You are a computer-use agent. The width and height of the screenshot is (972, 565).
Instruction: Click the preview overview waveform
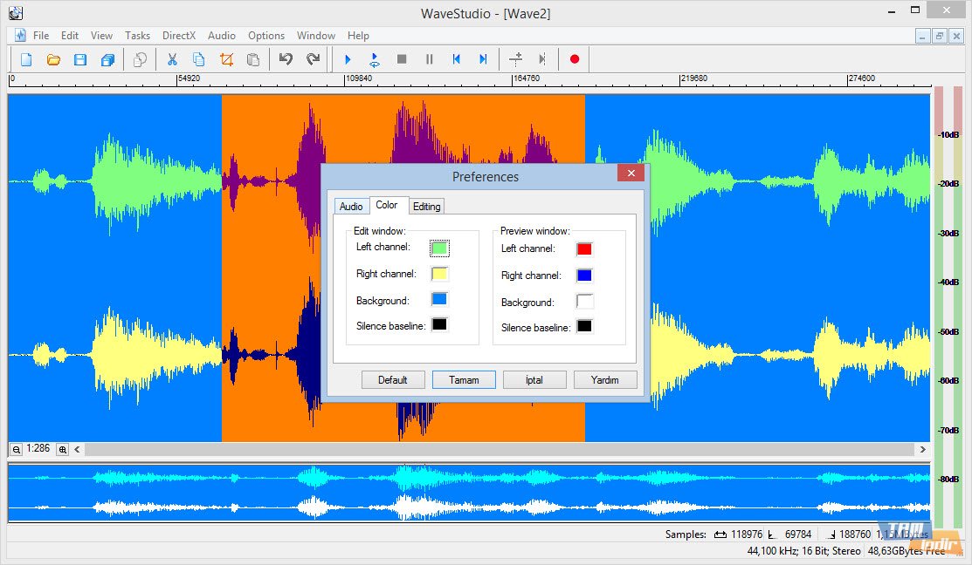click(469, 493)
